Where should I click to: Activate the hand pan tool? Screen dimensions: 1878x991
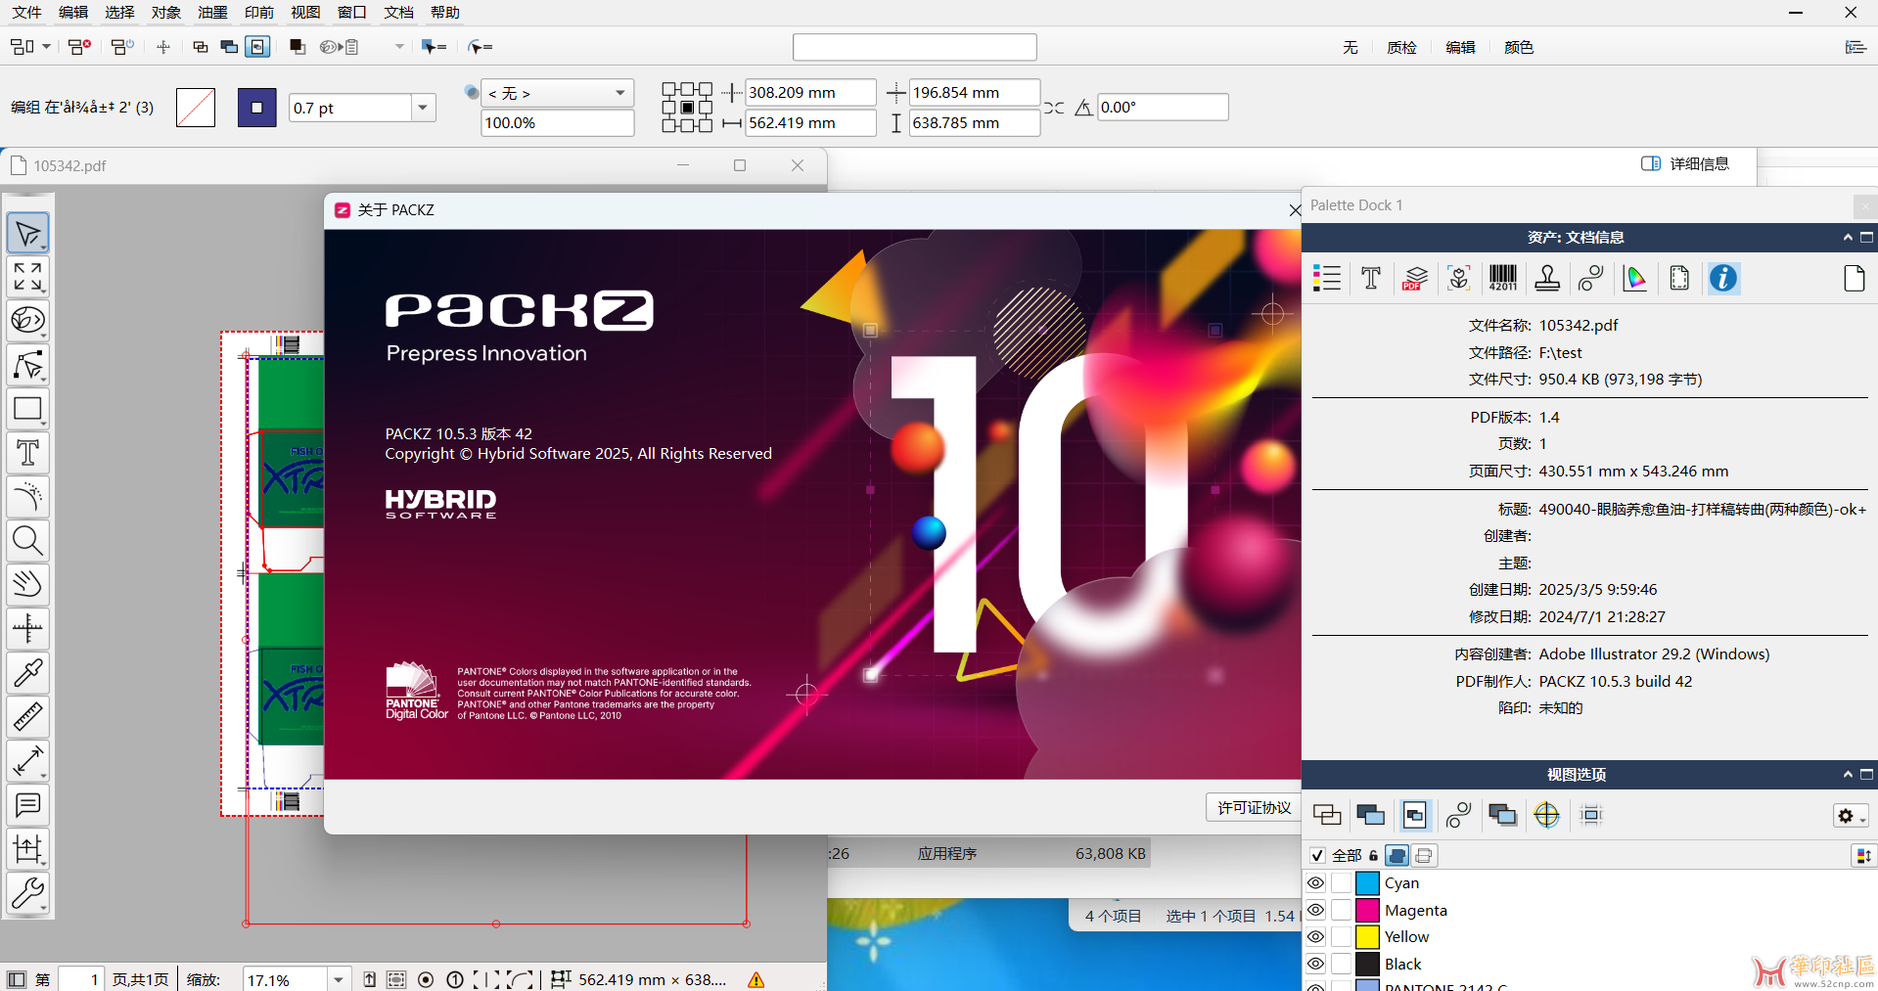tap(27, 585)
